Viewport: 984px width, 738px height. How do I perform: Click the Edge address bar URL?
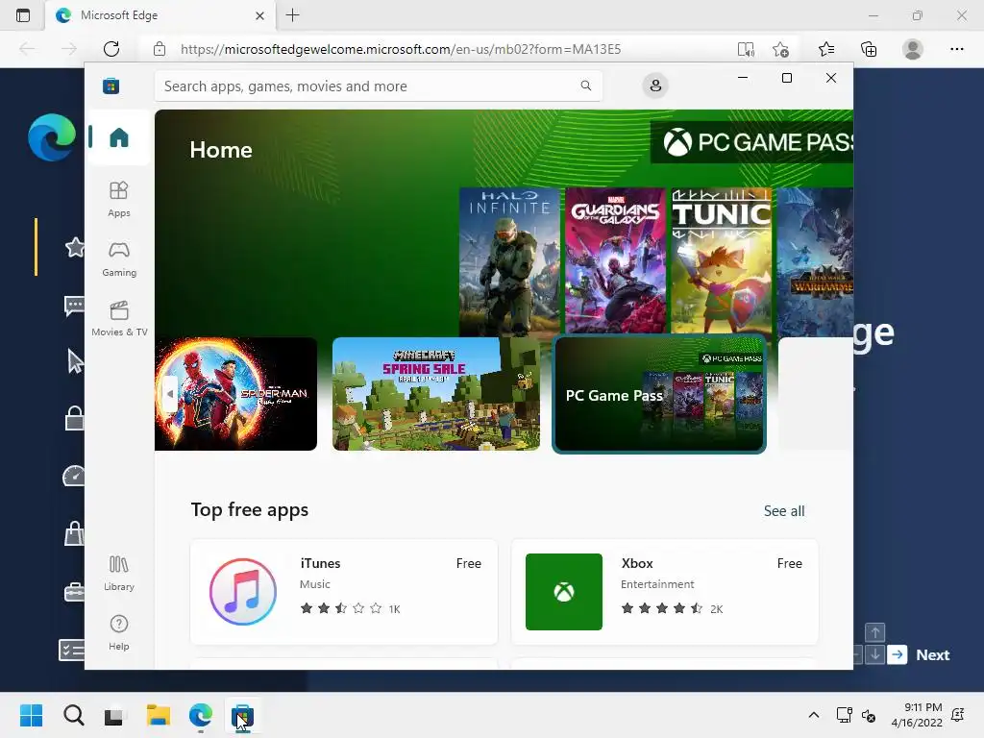(401, 49)
